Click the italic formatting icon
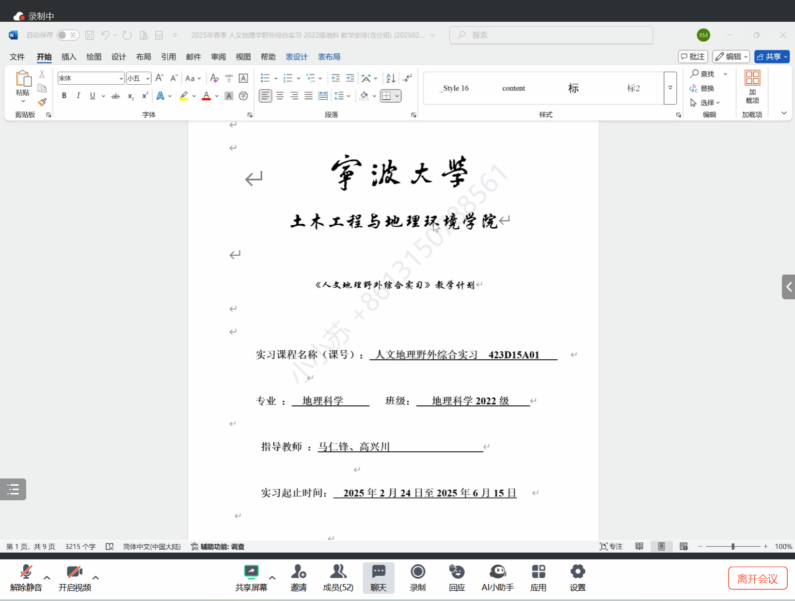This screenshot has height=601, width=795. (78, 96)
